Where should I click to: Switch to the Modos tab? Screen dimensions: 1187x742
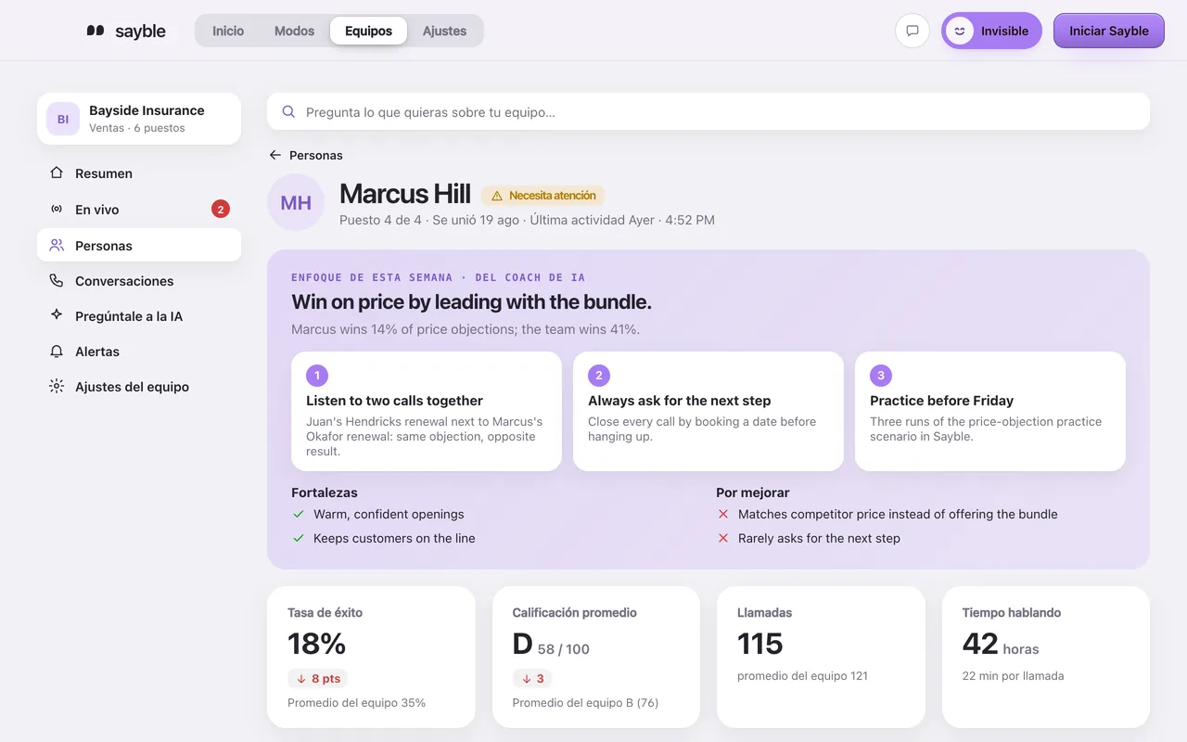[x=294, y=31]
